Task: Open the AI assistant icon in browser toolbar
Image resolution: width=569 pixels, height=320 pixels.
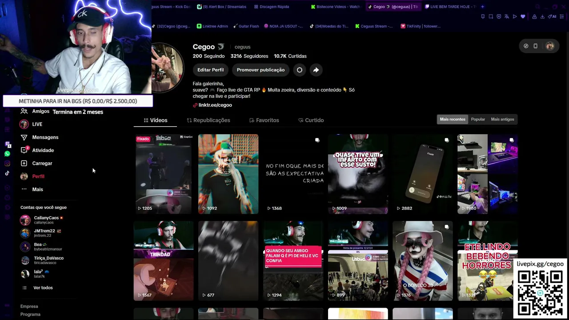Action: [553, 16]
